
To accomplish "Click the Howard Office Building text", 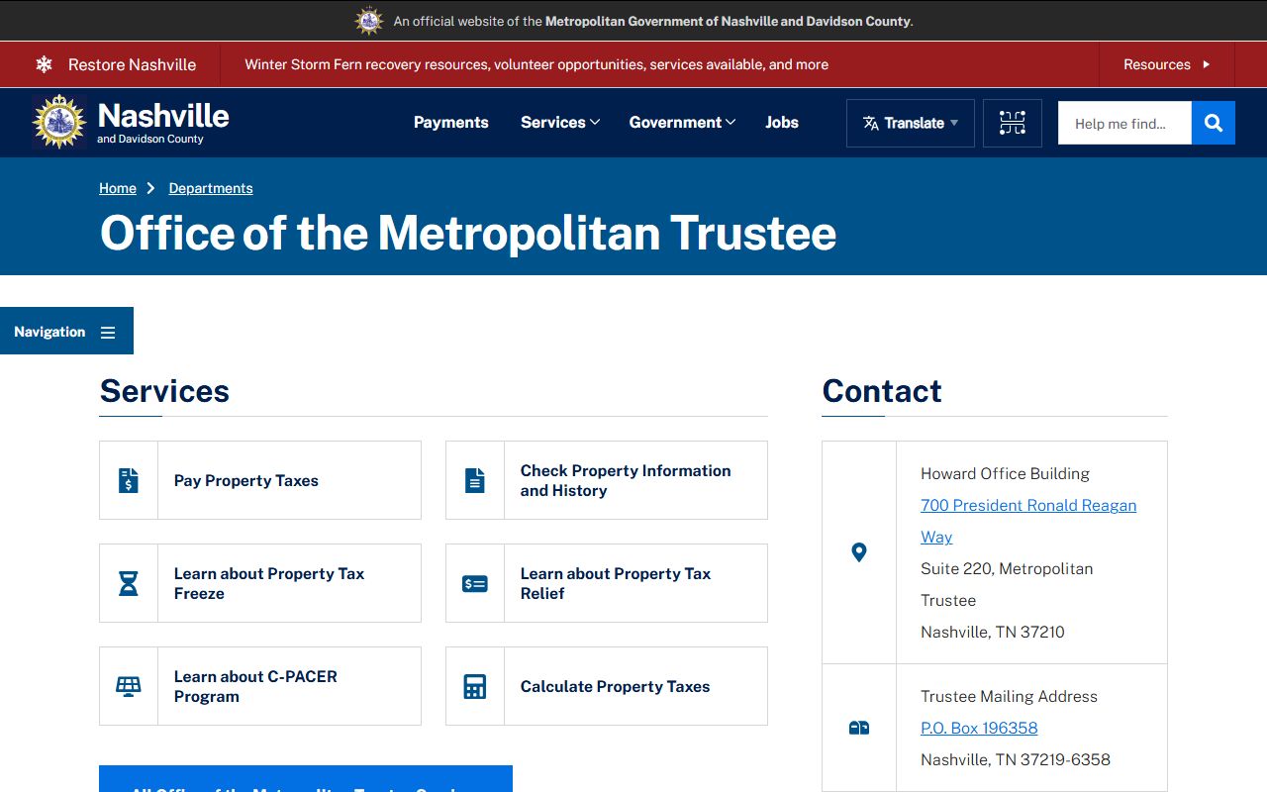I will [1005, 473].
